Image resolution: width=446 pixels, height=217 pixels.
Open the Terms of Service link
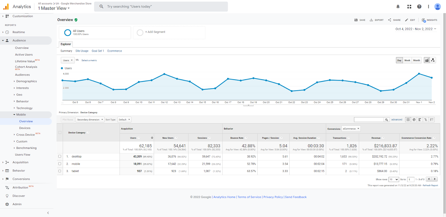click(x=249, y=197)
